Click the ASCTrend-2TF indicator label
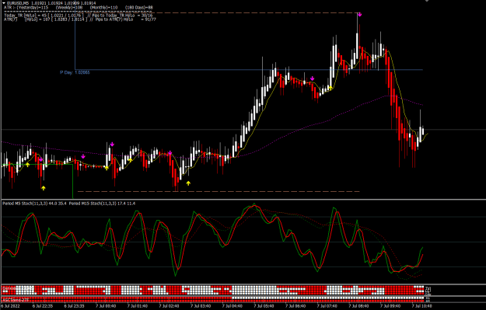The image size is (486, 310). pos(16,300)
